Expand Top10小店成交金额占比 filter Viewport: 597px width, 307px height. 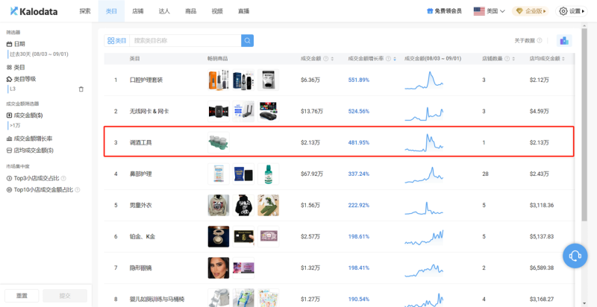40,189
